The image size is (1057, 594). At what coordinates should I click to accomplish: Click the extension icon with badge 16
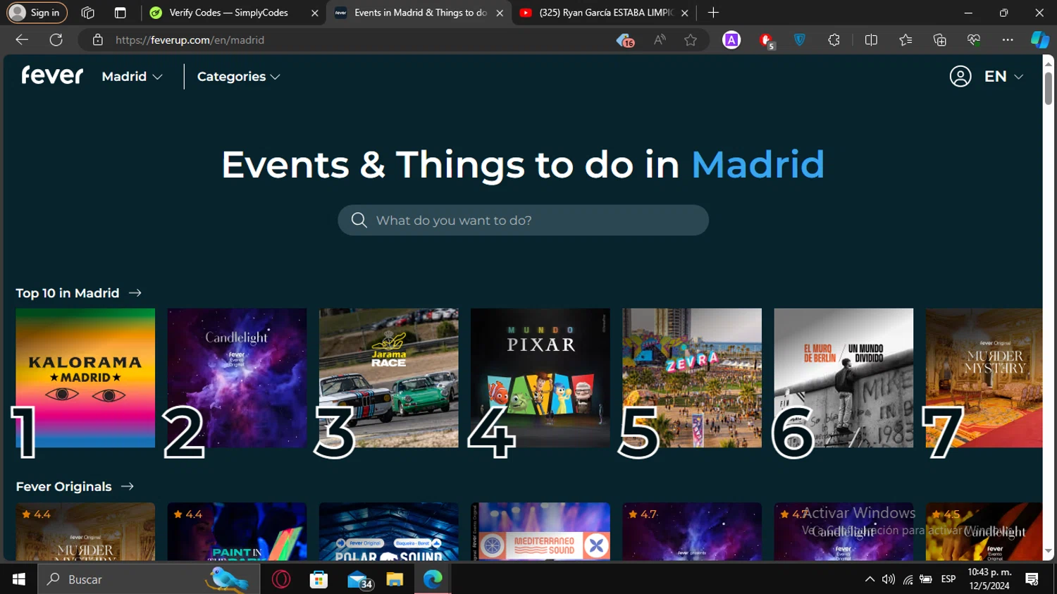tap(625, 40)
